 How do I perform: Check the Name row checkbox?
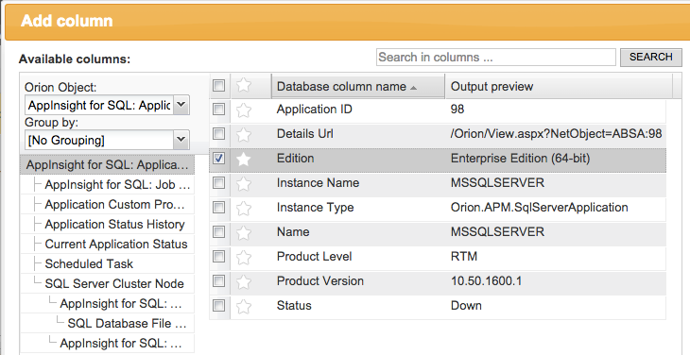coord(218,232)
